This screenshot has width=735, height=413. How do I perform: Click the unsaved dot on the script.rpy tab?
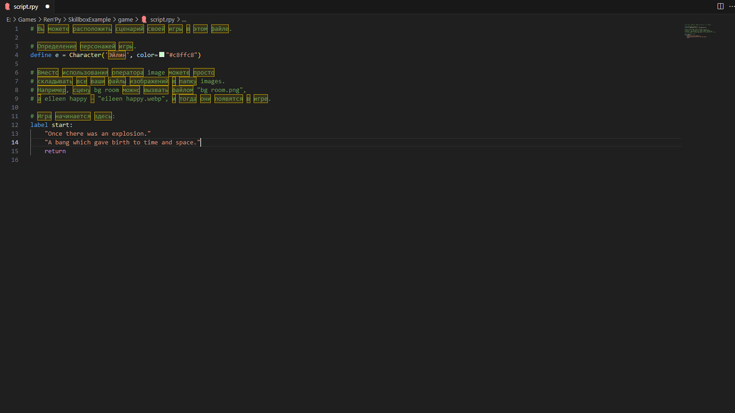click(x=47, y=7)
